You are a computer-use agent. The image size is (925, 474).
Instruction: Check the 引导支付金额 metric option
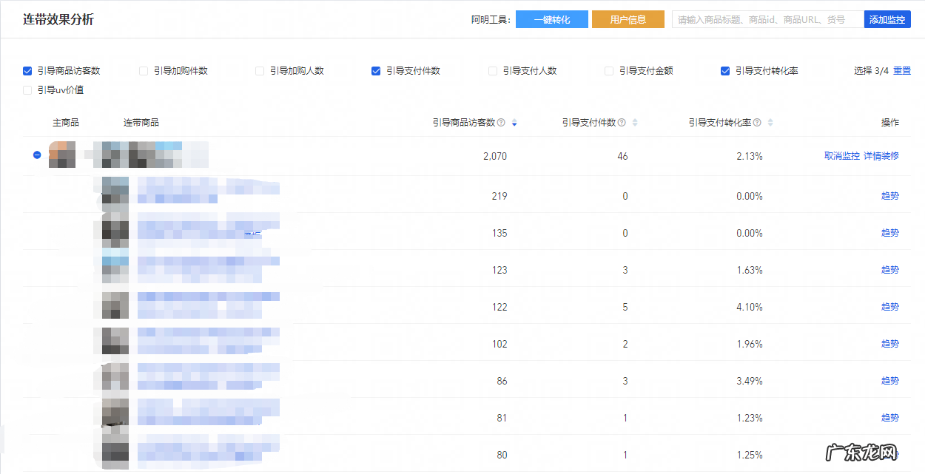(x=608, y=70)
